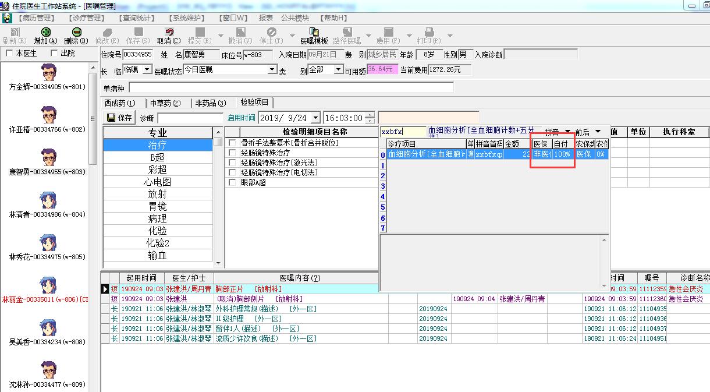Select patient avatar 康智勇 w-803
Viewport: 710px width, 392px height.
pos(48,158)
